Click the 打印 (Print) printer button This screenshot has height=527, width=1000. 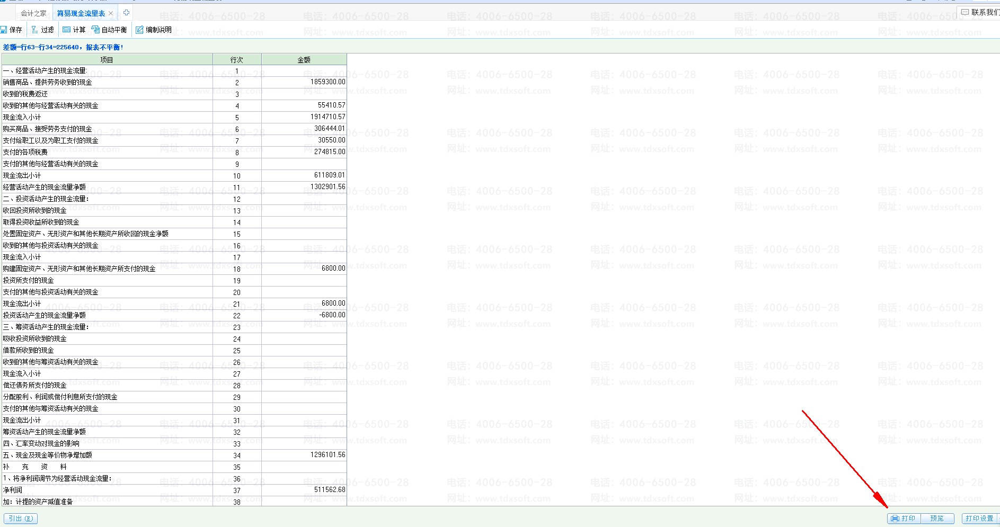(x=904, y=519)
